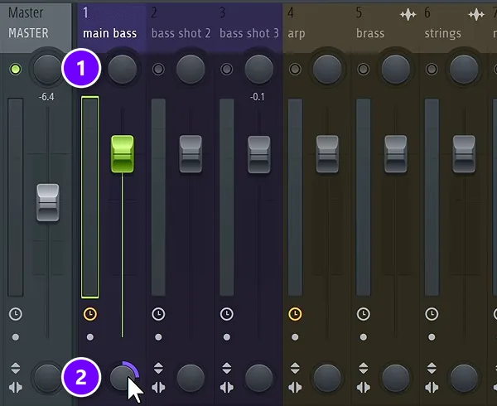
Task: Select the "brass" track name
Action: pos(370,33)
